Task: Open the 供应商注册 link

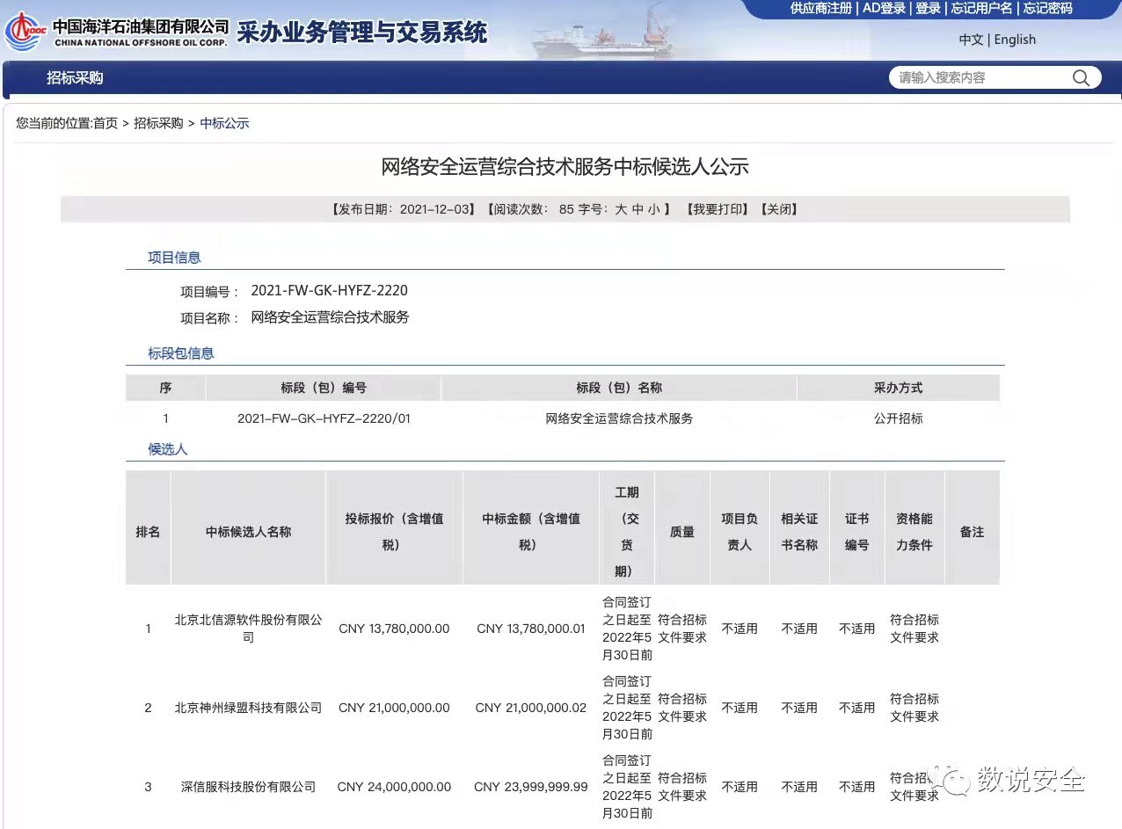Action: click(x=821, y=9)
